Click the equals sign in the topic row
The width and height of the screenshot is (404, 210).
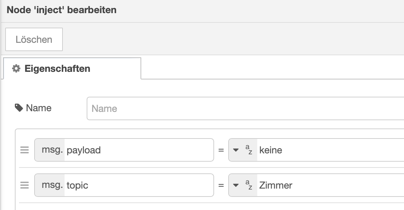pyautogui.click(x=221, y=185)
